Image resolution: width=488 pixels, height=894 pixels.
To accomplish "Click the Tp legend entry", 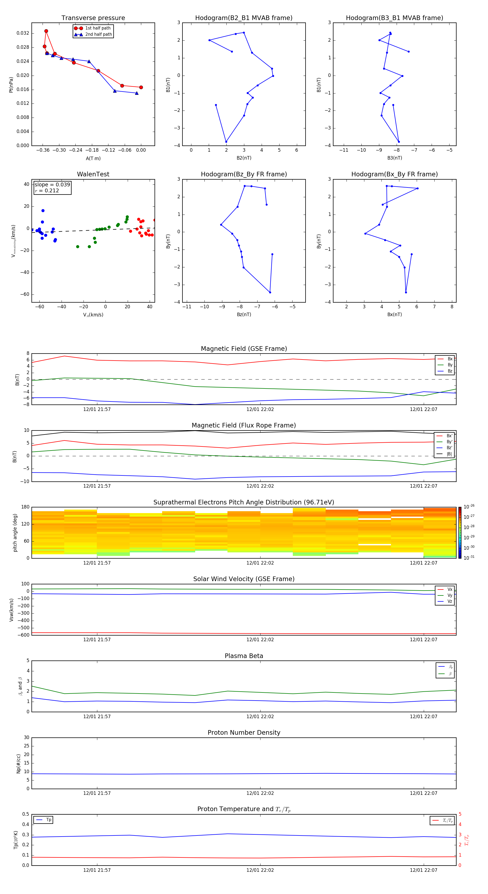I will click(x=43, y=820).
